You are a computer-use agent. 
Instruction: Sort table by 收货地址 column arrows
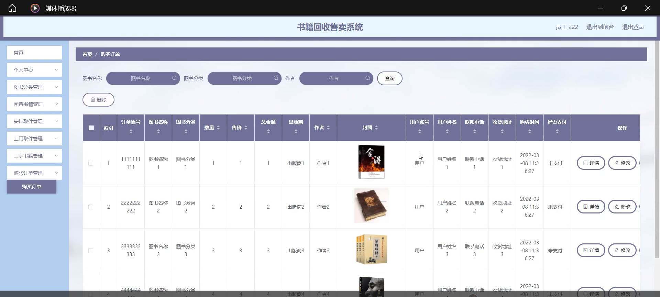(502, 131)
